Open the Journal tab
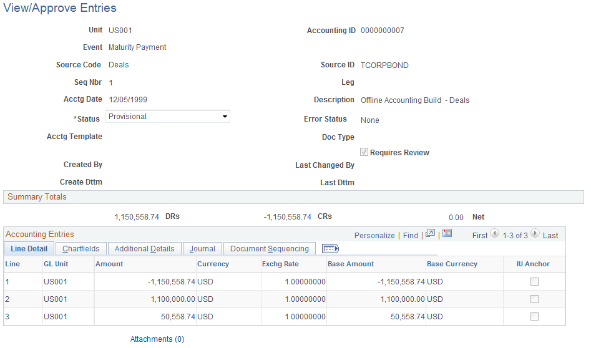The height and width of the screenshot is (348, 591). point(202,249)
